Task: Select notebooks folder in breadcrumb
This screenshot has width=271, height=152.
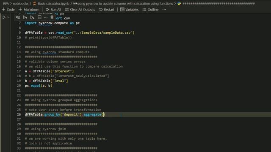Action: coord(21,3)
